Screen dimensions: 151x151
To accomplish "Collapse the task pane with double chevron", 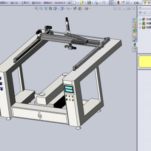I will [140, 8].
